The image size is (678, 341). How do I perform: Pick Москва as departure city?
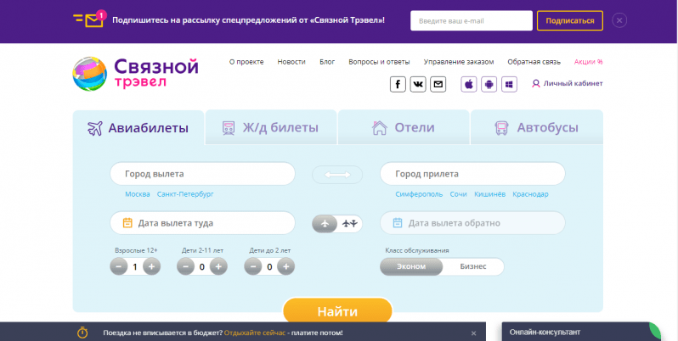(x=138, y=194)
